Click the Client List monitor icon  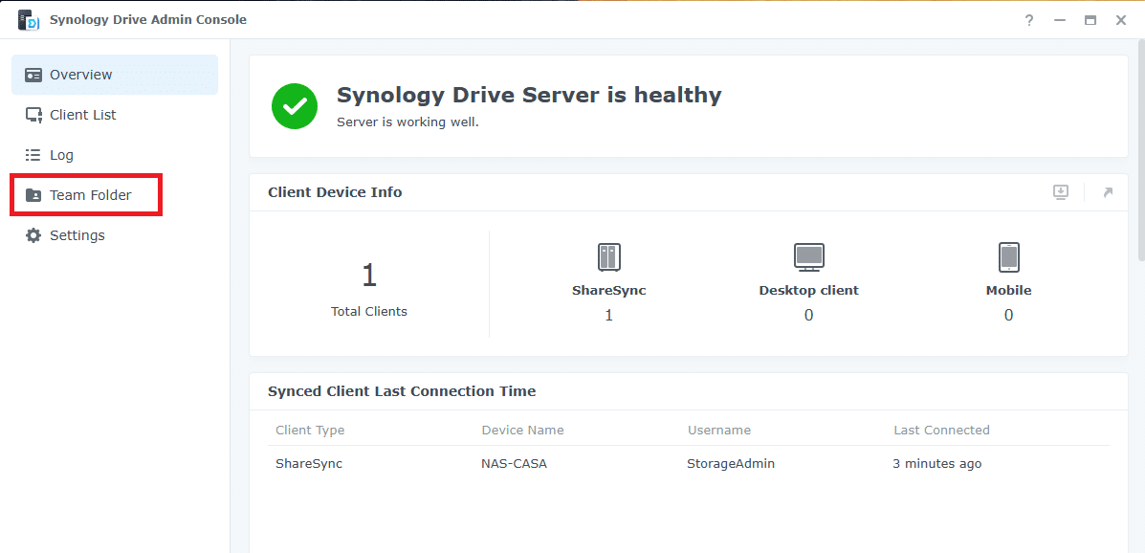click(33, 115)
